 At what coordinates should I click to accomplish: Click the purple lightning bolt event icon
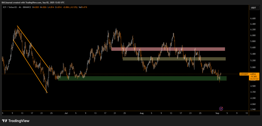221,109
